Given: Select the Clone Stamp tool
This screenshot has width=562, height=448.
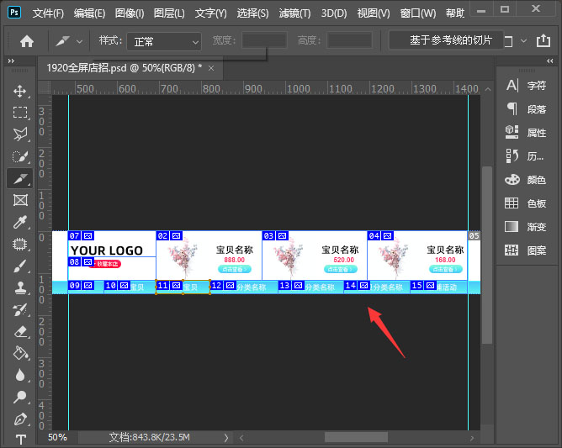Looking at the screenshot, I should (20, 288).
